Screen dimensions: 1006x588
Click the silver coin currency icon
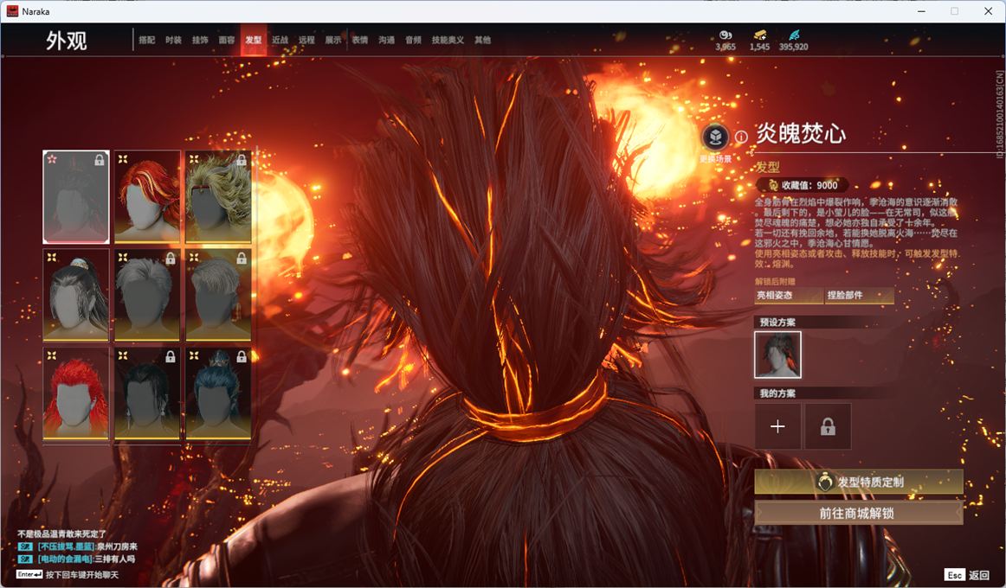725,35
